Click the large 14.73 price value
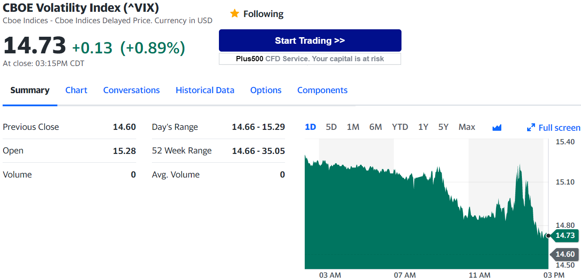Image resolution: width=581 pixels, height=279 pixels. pyautogui.click(x=35, y=45)
